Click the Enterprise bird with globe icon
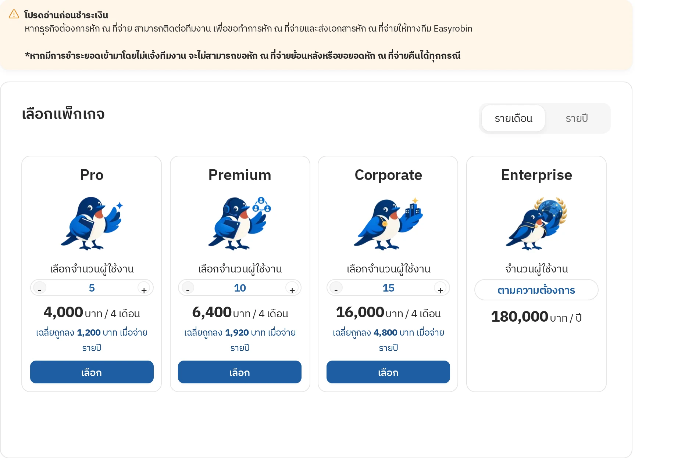 536,223
